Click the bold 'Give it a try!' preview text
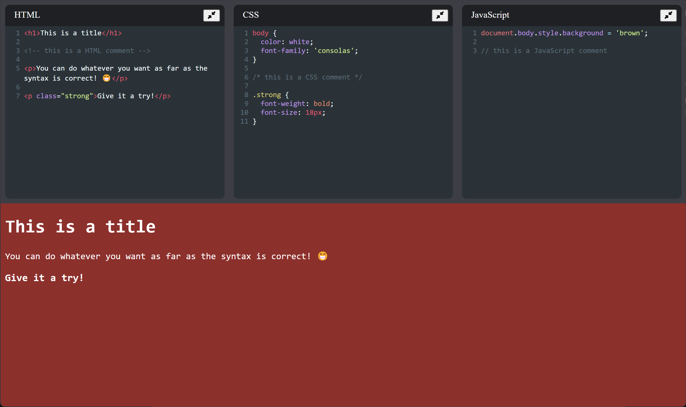This screenshot has width=686, height=407. [x=44, y=278]
